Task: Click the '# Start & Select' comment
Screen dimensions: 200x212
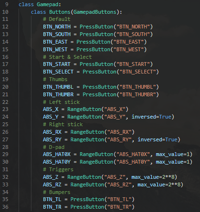Action: tap(67, 57)
